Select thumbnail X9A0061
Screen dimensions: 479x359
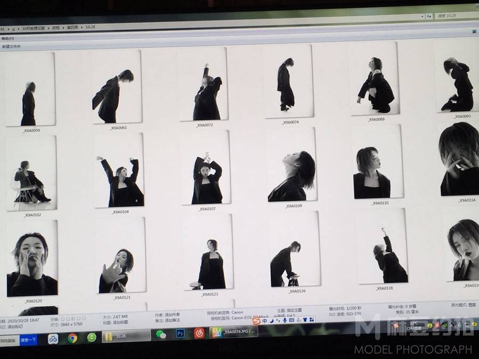pyautogui.click(x=117, y=87)
